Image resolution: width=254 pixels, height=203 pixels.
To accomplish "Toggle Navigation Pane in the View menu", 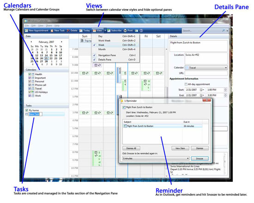I will pyautogui.click(x=115, y=55).
